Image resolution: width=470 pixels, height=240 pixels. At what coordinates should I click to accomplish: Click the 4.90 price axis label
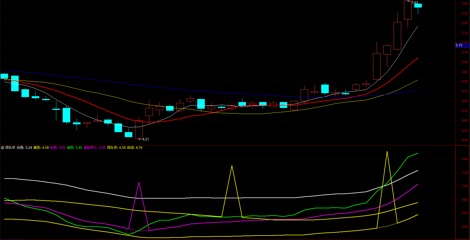[464, 72]
